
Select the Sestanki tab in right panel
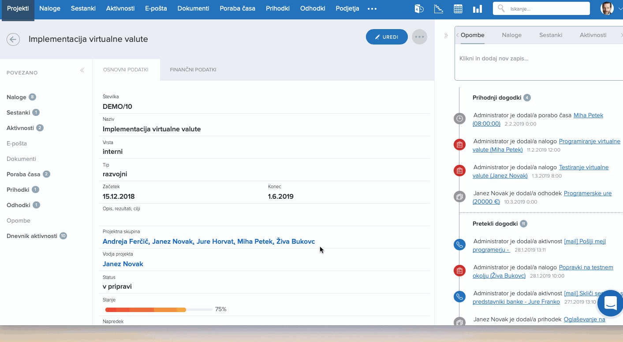(551, 35)
